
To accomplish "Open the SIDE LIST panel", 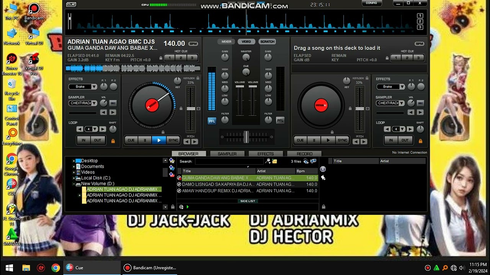I will tap(248, 201).
